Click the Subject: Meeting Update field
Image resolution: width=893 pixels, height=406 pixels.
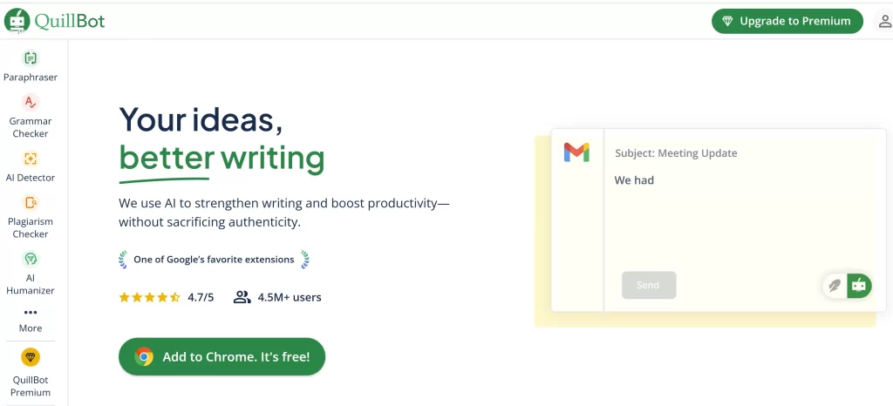(676, 153)
